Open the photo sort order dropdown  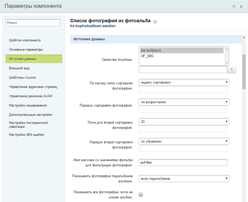pyautogui.click(x=184, y=102)
